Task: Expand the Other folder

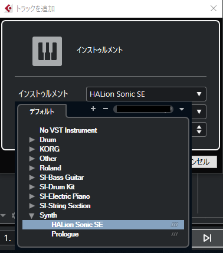Action: (x=32, y=159)
